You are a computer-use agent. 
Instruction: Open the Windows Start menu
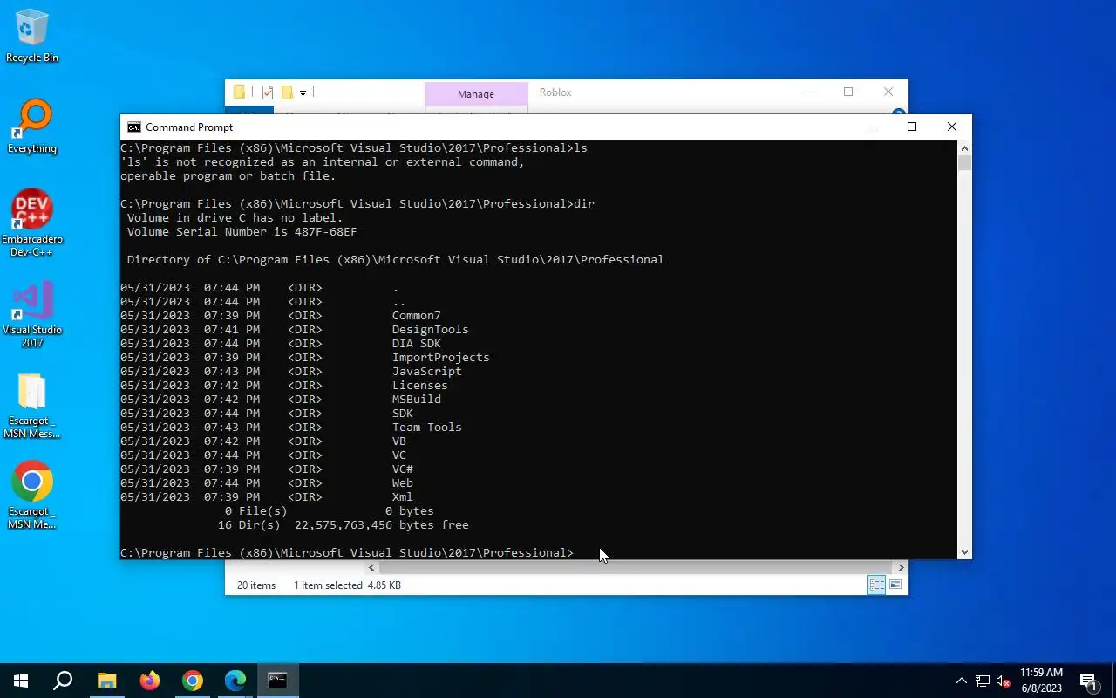coord(21,681)
